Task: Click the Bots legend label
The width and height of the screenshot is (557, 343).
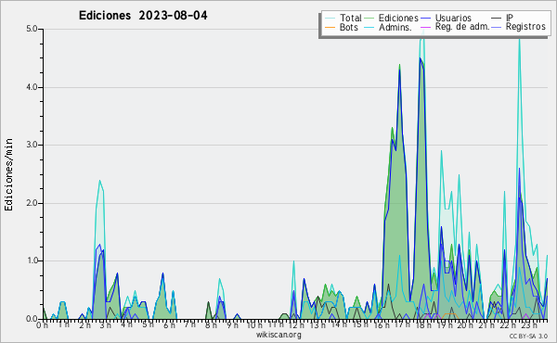Action: tap(348, 27)
